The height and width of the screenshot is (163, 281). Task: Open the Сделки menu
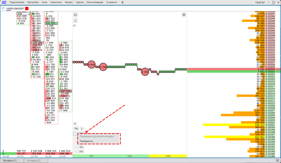tap(80, 2)
